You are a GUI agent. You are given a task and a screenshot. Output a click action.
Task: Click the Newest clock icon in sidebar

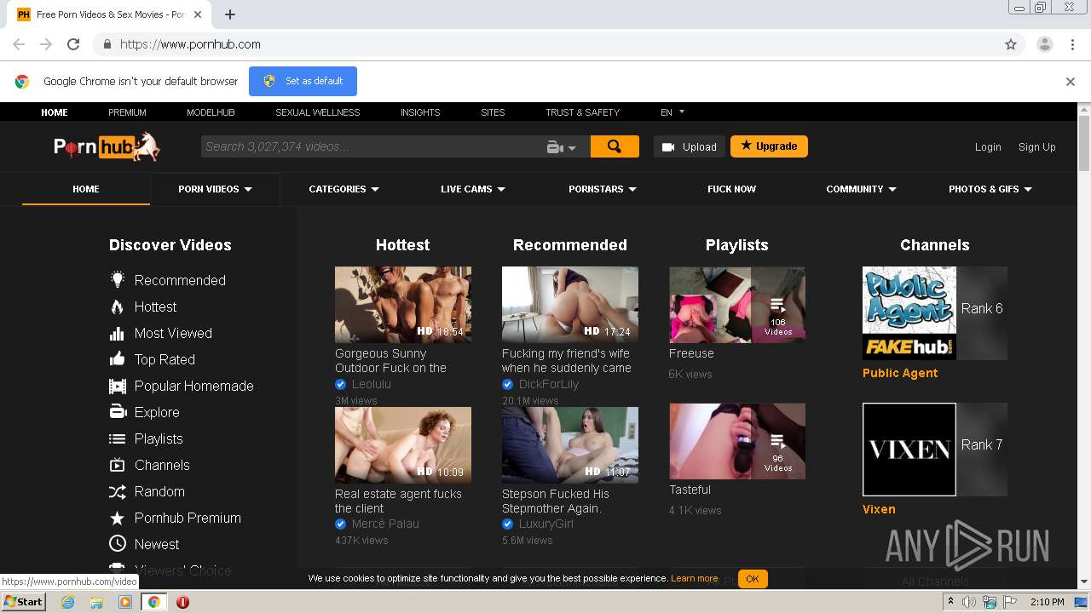pos(118,543)
